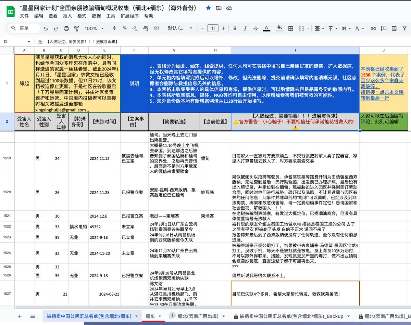411x325 pixels.
Task: Redo the last action
Action: (x=56, y=28)
